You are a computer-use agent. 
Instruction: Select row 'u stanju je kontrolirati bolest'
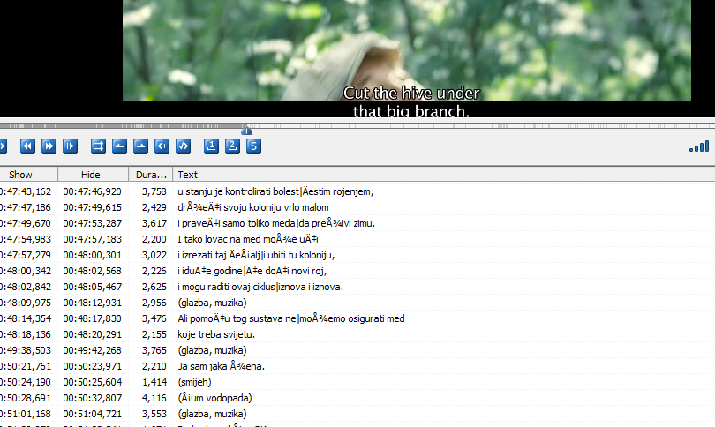click(x=357, y=191)
